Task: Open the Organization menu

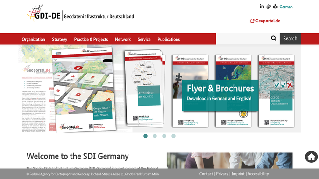Action: point(33,39)
